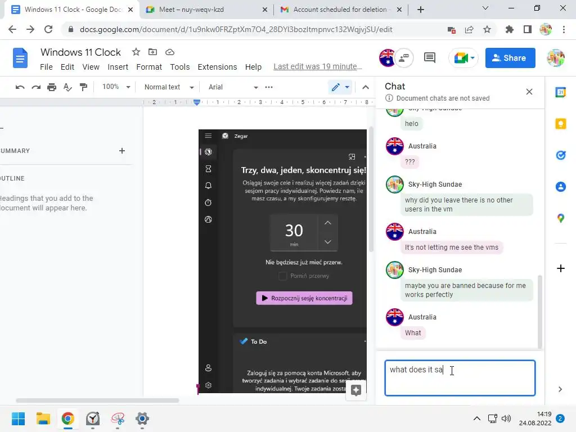This screenshot has height=432, width=576.
Task: Open Google Tasks side panel
Action: tap(561, 155)
